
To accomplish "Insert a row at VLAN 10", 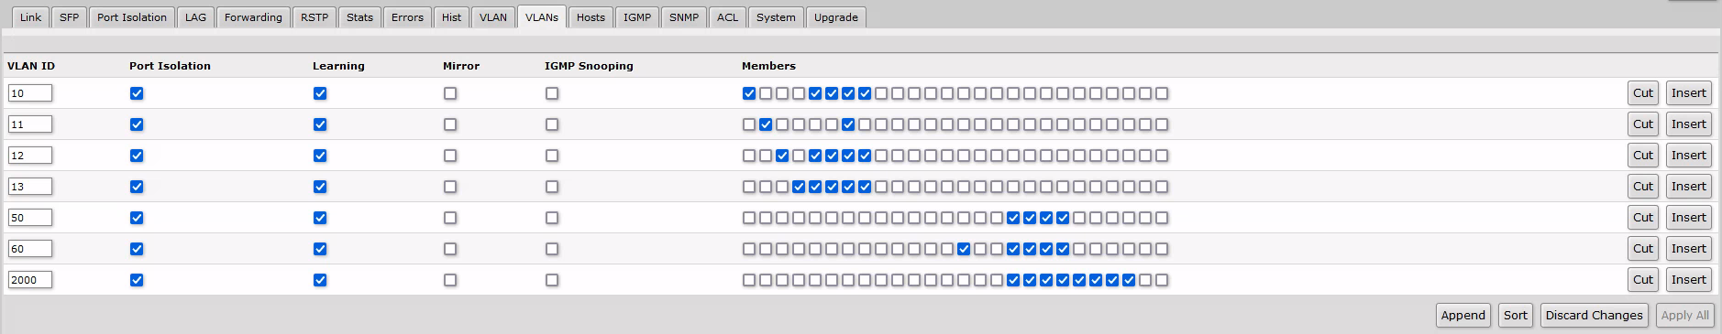I will click(1689, 93).
